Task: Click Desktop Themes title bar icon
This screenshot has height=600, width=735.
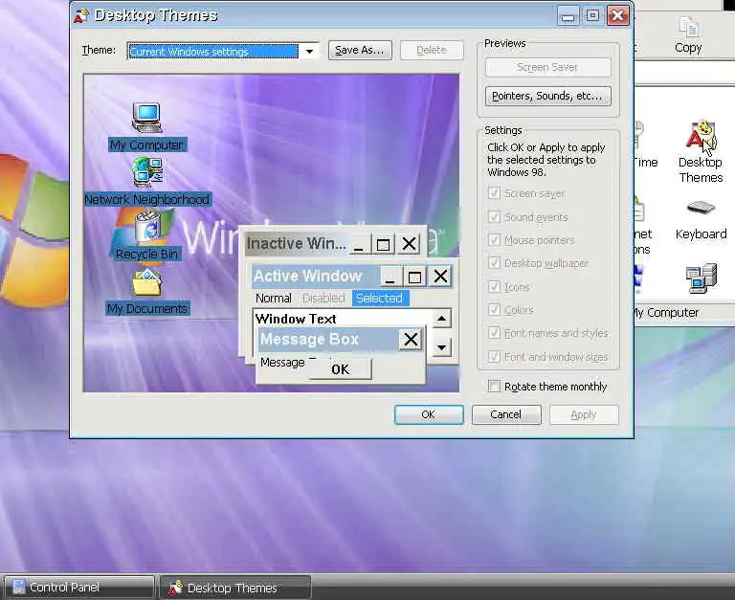Action: click(81, 15)
